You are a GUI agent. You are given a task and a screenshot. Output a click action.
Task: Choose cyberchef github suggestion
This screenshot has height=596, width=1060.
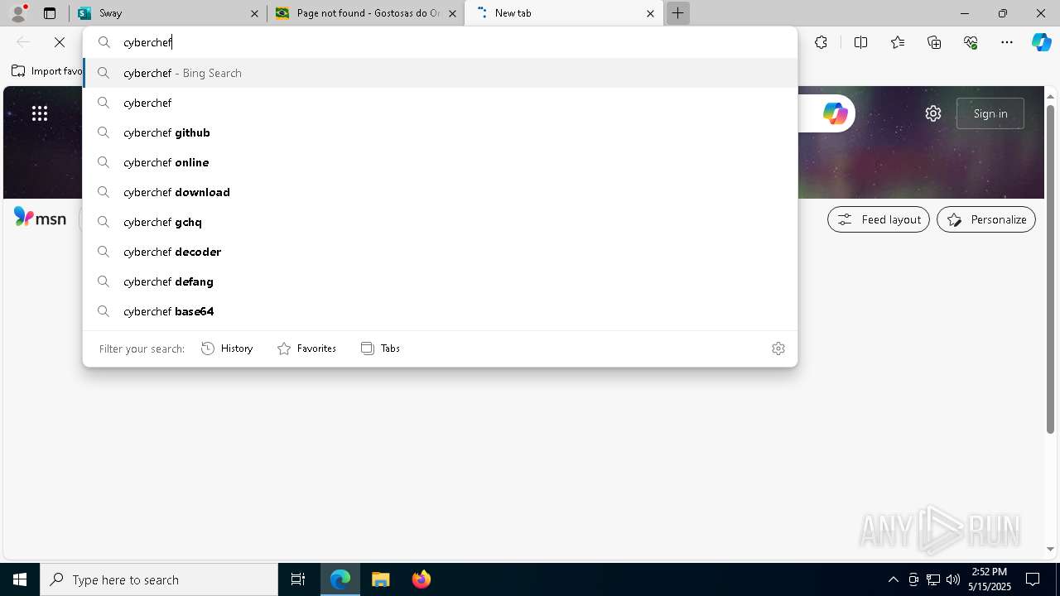440,132
